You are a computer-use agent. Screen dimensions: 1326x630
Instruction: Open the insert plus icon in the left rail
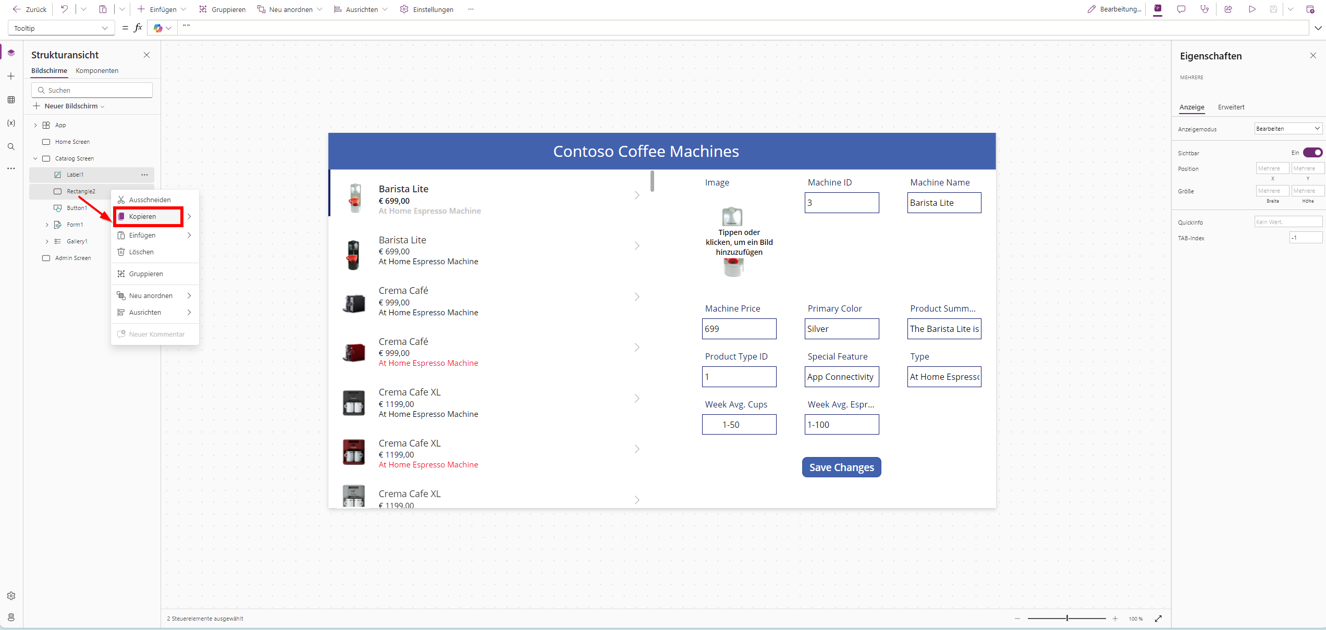point(11,76)
